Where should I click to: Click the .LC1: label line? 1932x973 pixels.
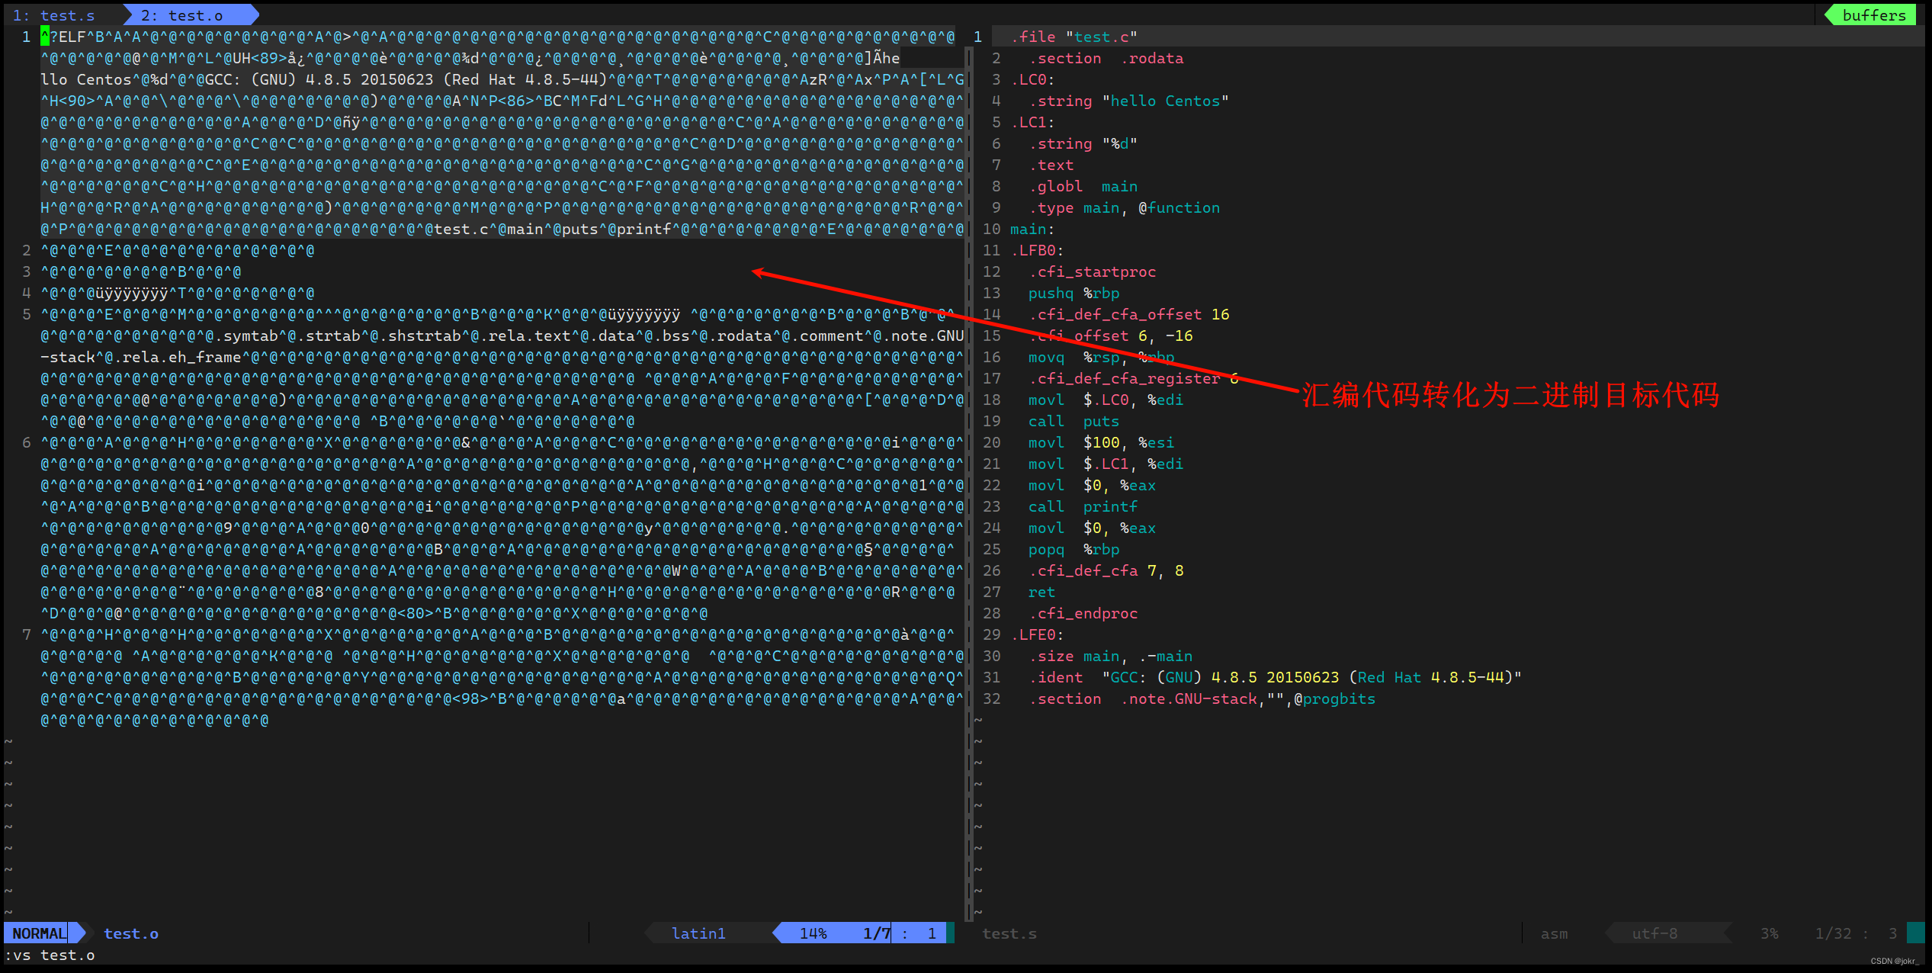[1033, 122]
